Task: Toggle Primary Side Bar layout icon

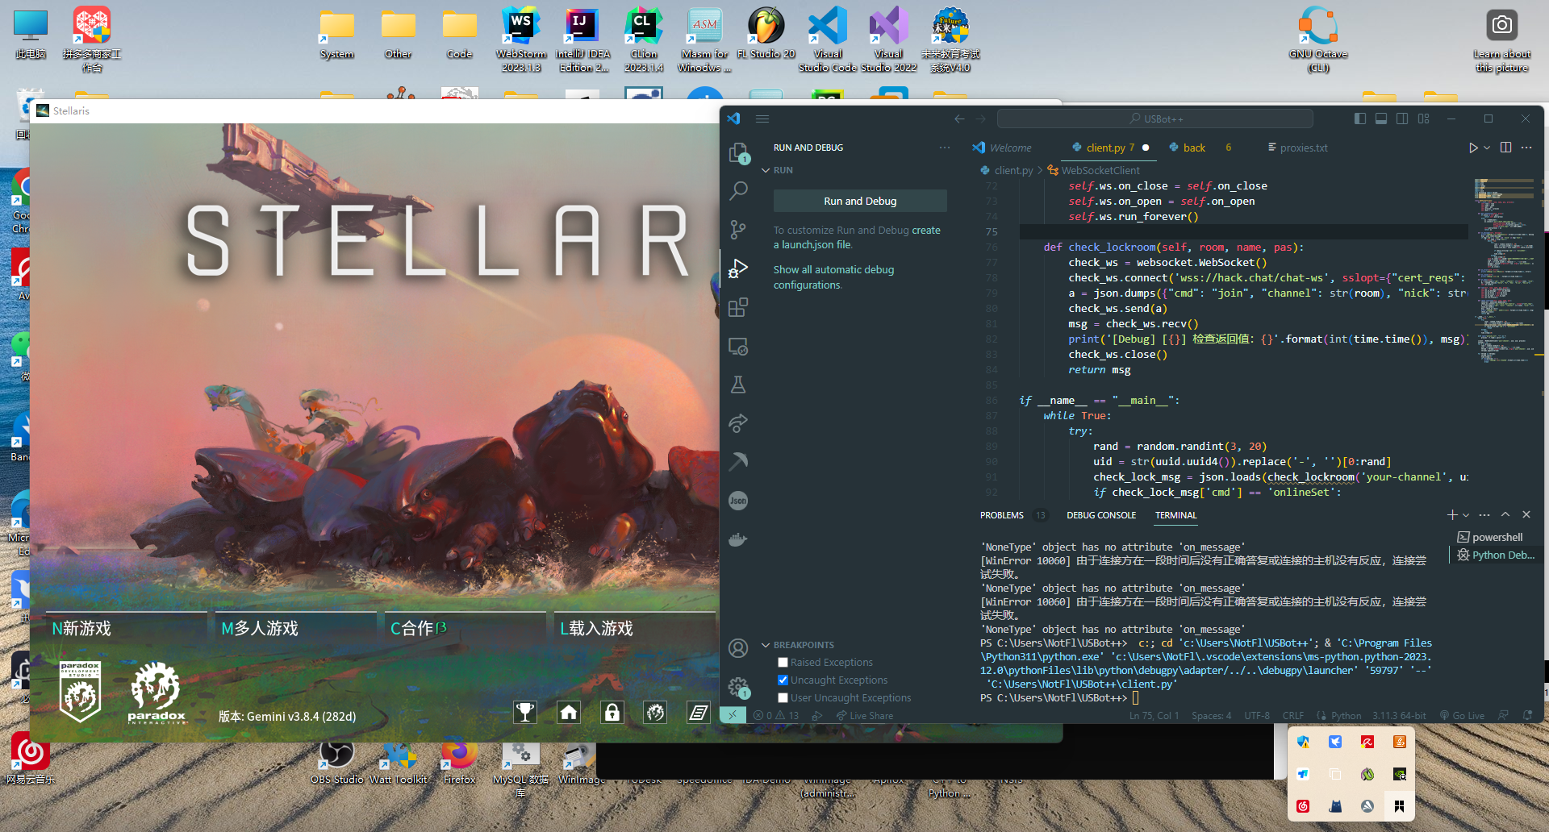Action: [x=1360, y=119]
